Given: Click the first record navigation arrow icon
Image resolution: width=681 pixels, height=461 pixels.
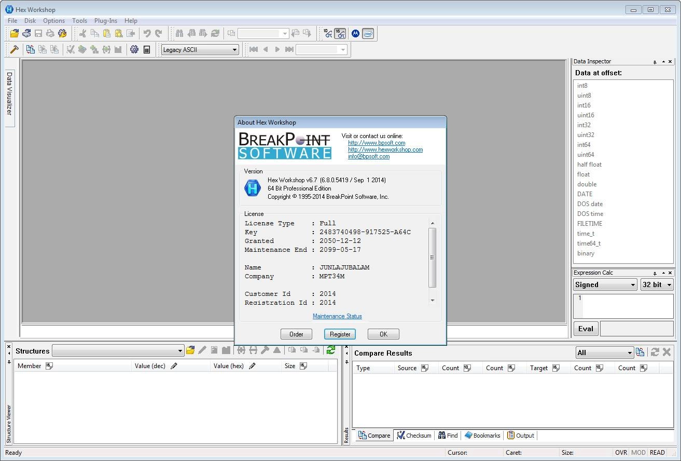Looking at the screenshot, I should point(254,49).
